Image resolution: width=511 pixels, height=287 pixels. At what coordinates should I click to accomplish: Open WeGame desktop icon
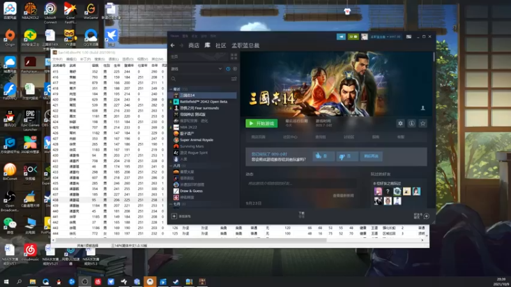point(91,11)
